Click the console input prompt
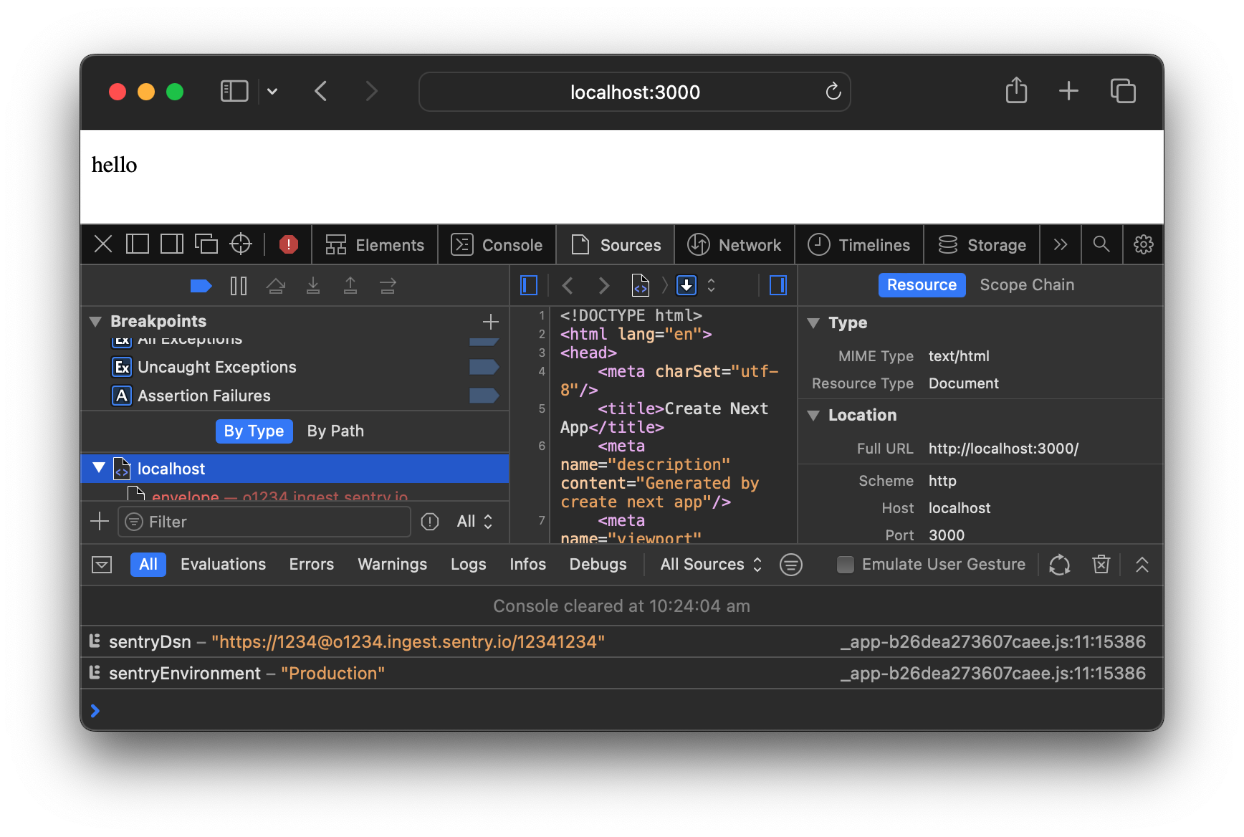1244x837 pixels. click(x=287, y=710)
